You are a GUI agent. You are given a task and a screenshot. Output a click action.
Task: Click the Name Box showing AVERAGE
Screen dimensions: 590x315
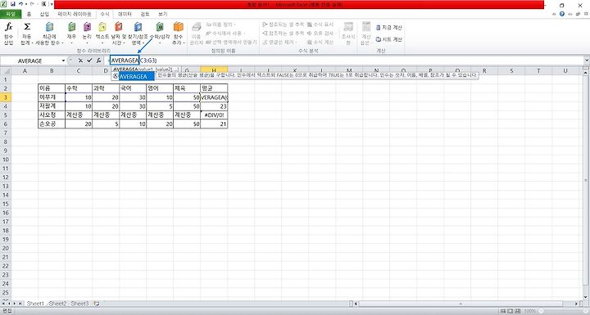[x=30, y=61]
